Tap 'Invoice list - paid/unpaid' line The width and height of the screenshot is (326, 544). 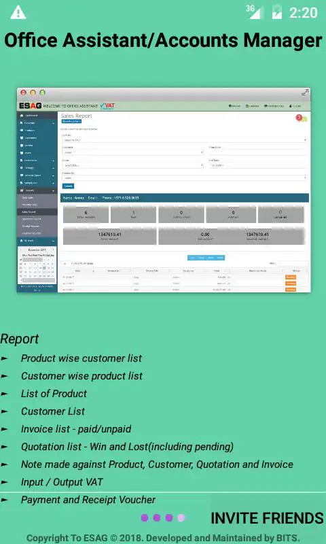[x=76, y=429]
